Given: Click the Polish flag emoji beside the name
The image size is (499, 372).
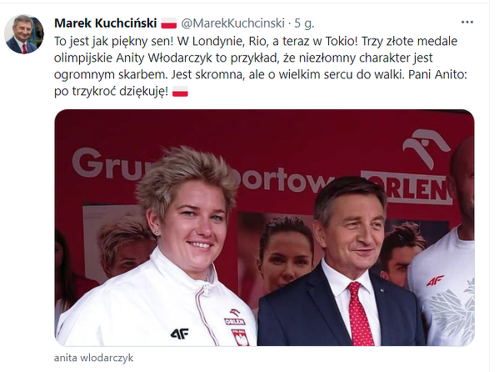Looking at the screenshot, I should pos(168,23).
